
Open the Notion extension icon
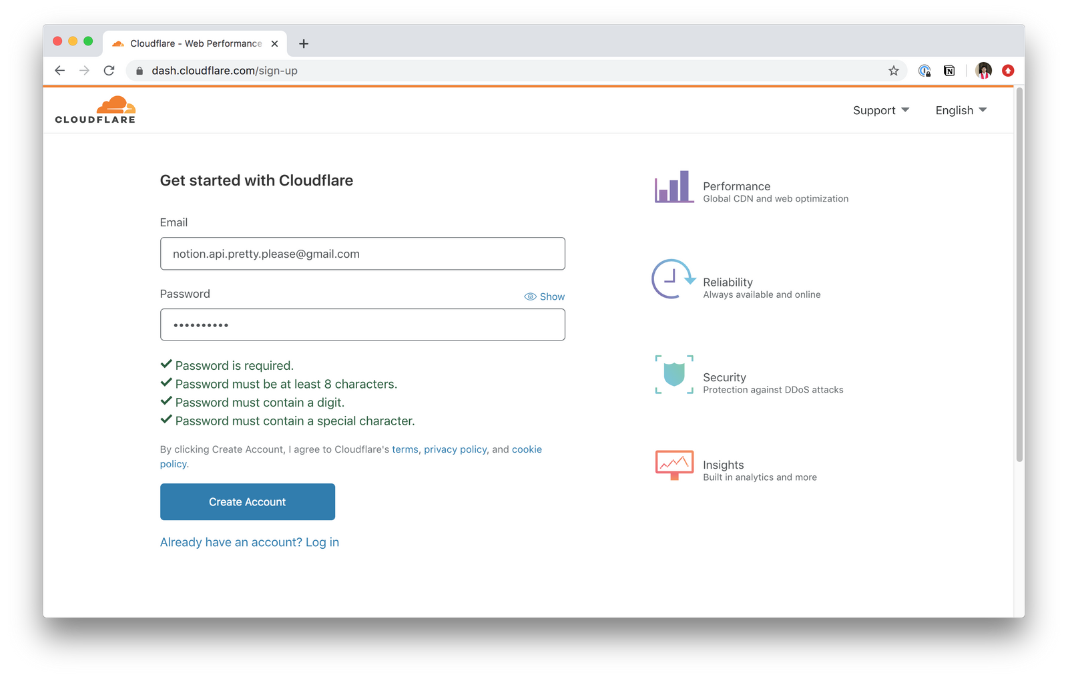949,71
